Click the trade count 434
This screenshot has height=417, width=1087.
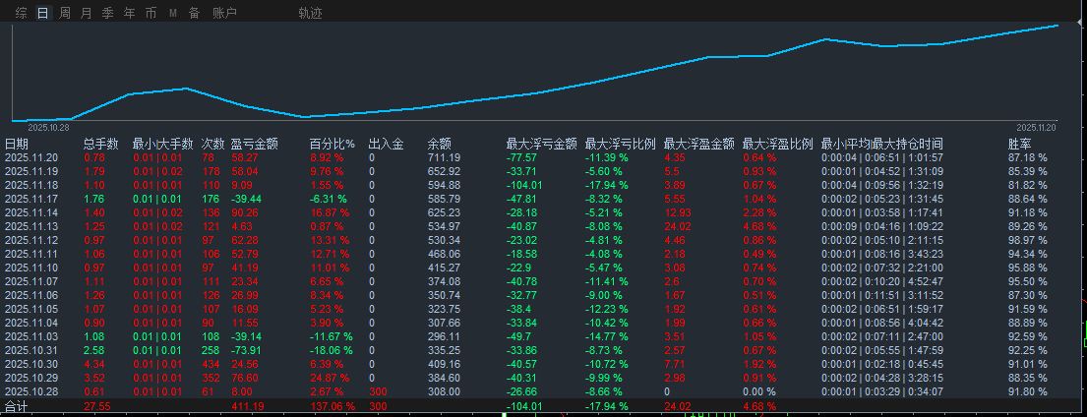[211, 364]
